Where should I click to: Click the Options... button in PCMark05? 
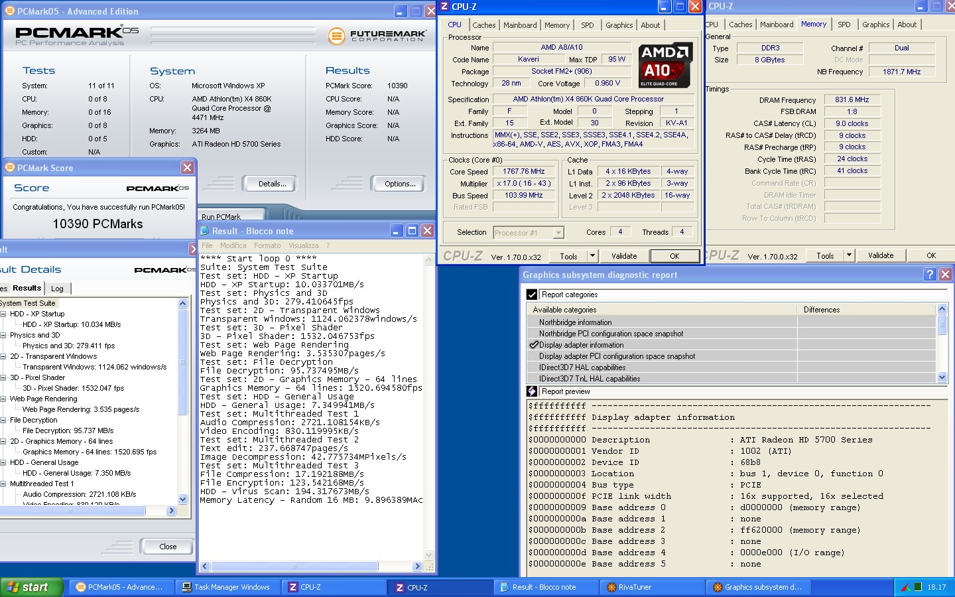coord(400,184)
